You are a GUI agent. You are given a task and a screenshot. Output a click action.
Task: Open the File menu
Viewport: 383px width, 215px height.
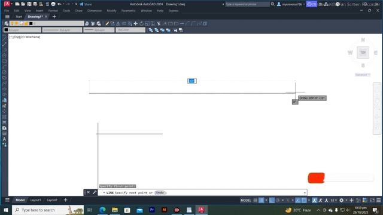click(7, 11)
